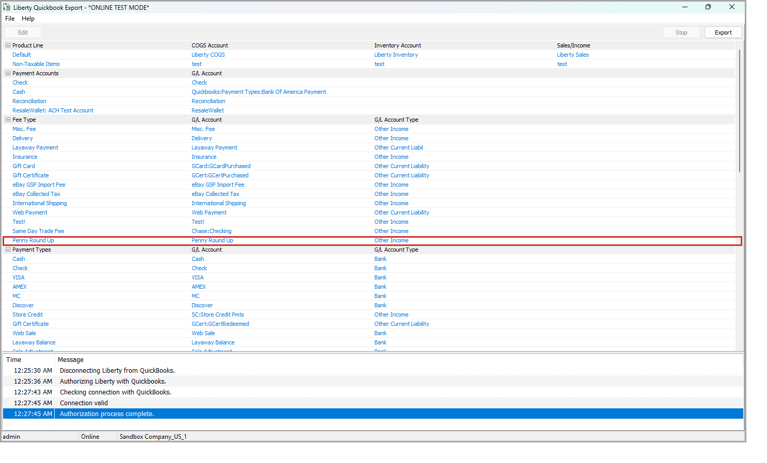
Task: Click the Stop button
Action: (681, 32)
